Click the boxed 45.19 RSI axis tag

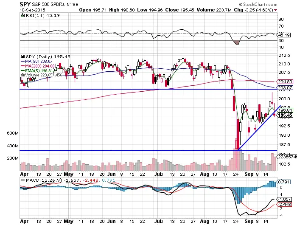tap(284, 35)
